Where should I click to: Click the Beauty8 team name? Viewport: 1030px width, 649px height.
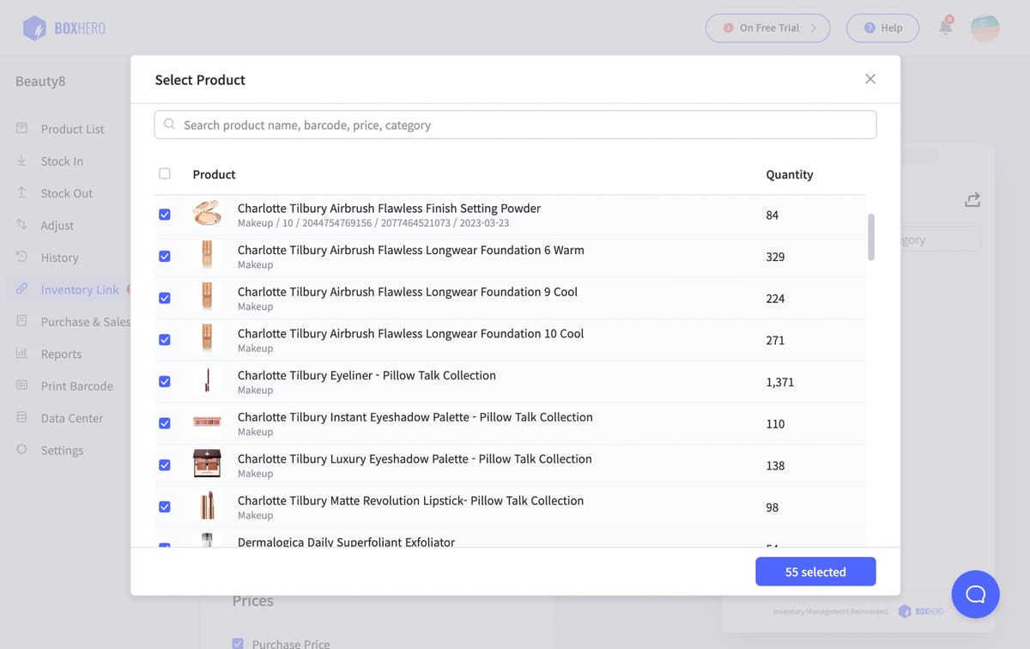[x=40, y=82]
